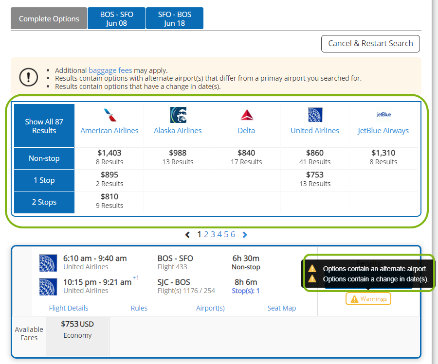Go to next results page arrow

coord(245,235)
